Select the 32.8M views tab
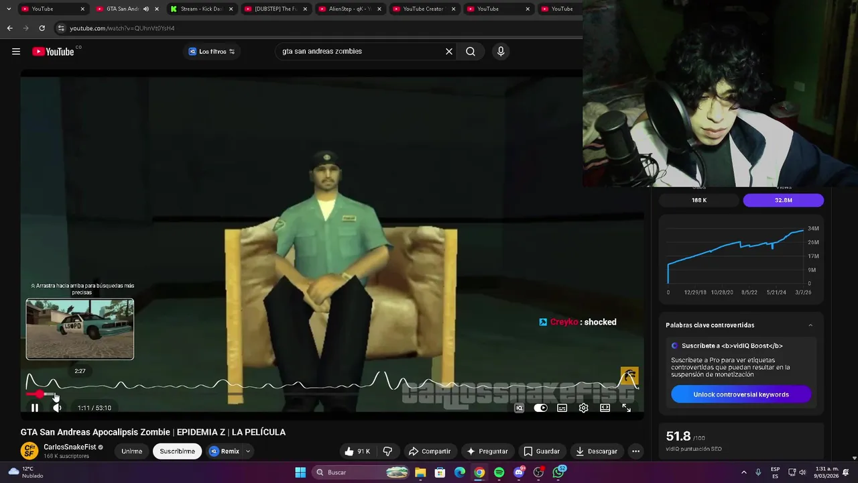The width and height of the screenshot is (858, 483). pyautogui.click(x=784, y=200)
